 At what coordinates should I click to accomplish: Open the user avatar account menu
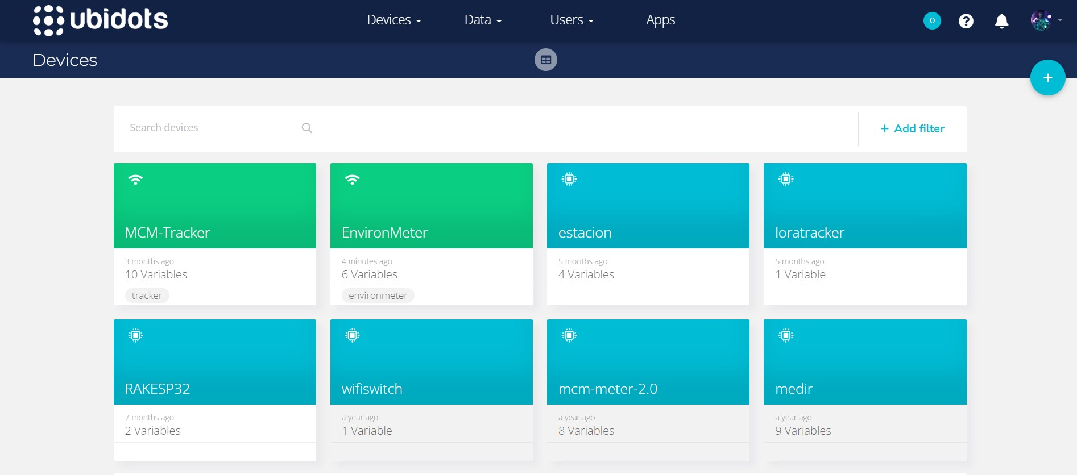[x=1046, y=20]
